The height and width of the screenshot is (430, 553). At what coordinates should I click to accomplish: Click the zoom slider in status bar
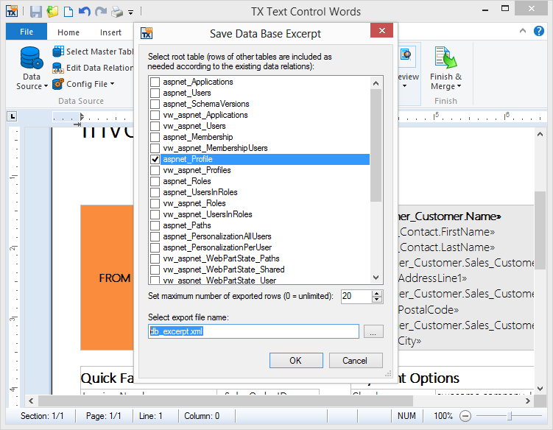(508, 416)
